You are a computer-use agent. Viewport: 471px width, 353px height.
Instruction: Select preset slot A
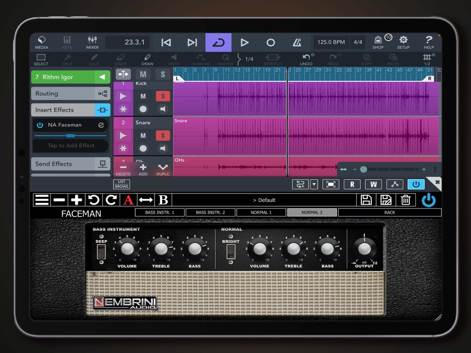point(128,200)
